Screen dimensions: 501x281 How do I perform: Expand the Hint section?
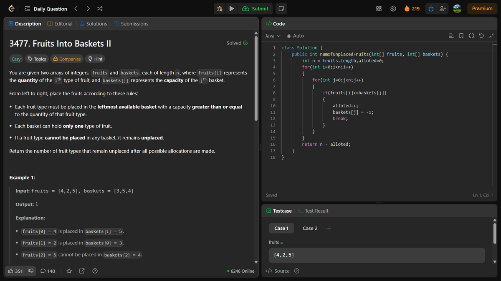[x=95, y=59]
